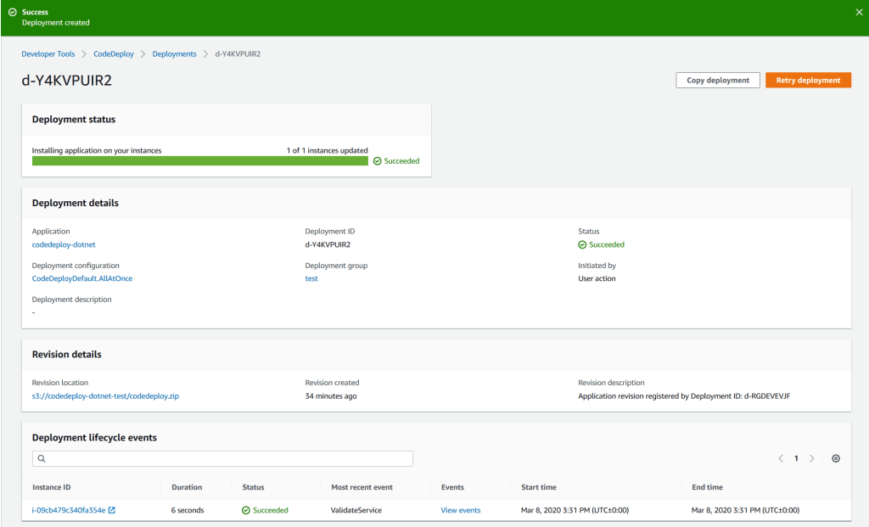The height and width of the screenshot is (527, 869).
Task: Click the search magnifier icon in events filter
Action: point(40,459)
